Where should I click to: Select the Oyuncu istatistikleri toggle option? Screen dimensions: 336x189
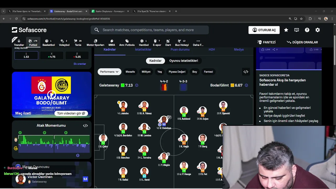pos(183,61)
